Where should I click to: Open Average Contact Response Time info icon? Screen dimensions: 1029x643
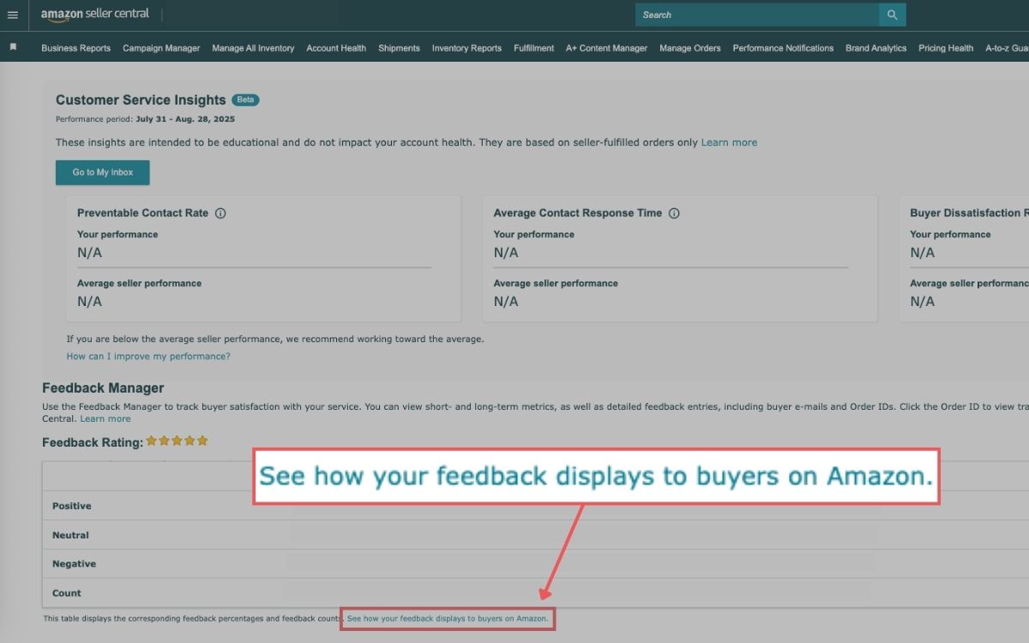[x=674, y=213]
